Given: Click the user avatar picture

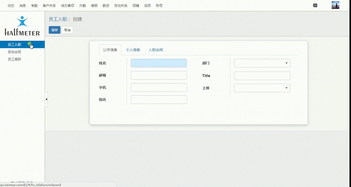Looking at the screenshot, I should tap(335, 5).
